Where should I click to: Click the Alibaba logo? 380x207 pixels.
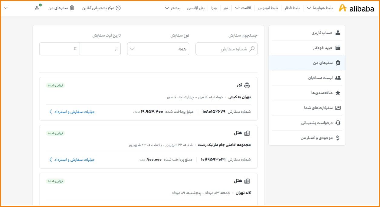pyautogui.click(x=356, y=8)
